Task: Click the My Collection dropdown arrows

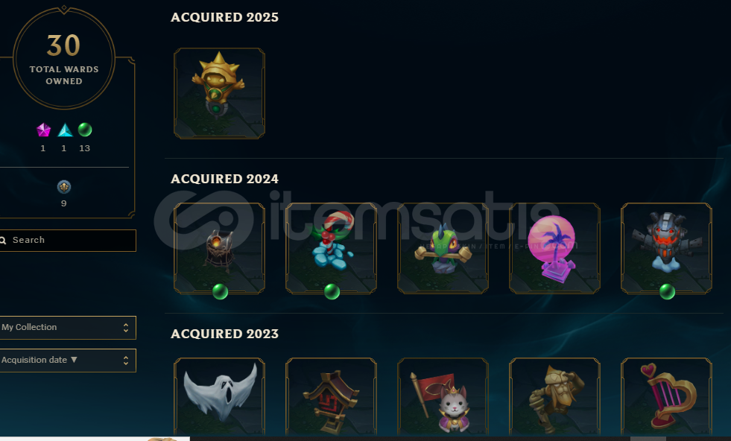Action: coord(126,328)
